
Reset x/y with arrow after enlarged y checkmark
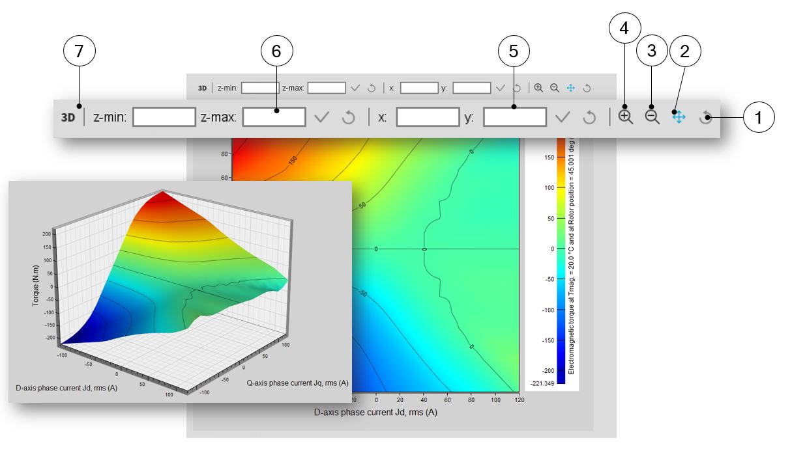pos(589,118)
